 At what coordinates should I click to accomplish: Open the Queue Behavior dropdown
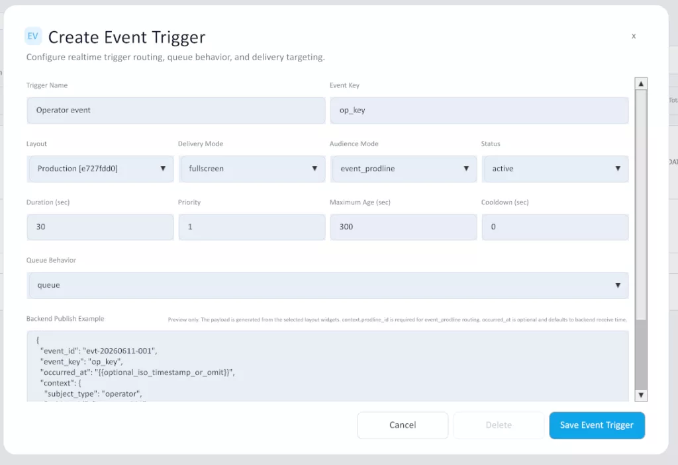[328, 285]
